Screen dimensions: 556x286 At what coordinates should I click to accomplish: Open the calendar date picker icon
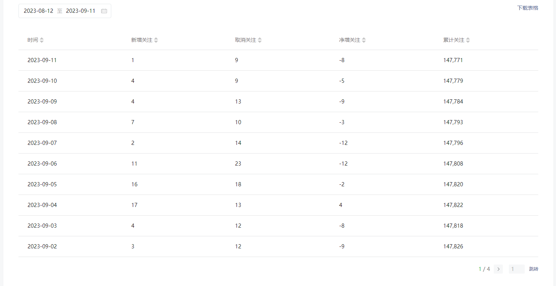[x=104, y=11]
